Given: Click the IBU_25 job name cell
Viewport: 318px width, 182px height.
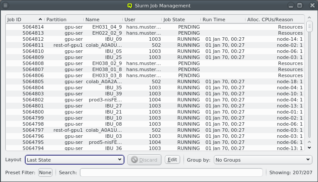Looking at the screenshot, I should pyautogui.click(x=113, y=57).
